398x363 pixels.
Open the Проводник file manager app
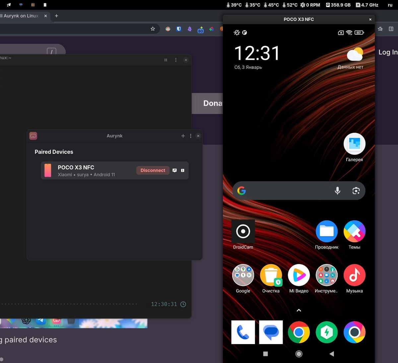[x=327, y=234]
